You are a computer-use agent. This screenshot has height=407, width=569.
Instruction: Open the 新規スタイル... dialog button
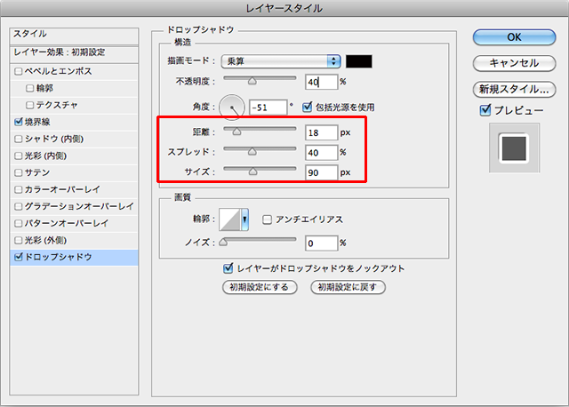tap(514, 89)
